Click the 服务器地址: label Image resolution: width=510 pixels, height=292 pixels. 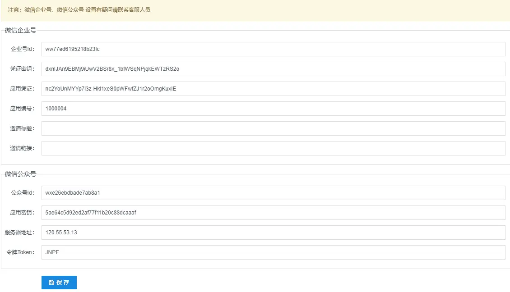pyautogui.click(x=19, y=232)
